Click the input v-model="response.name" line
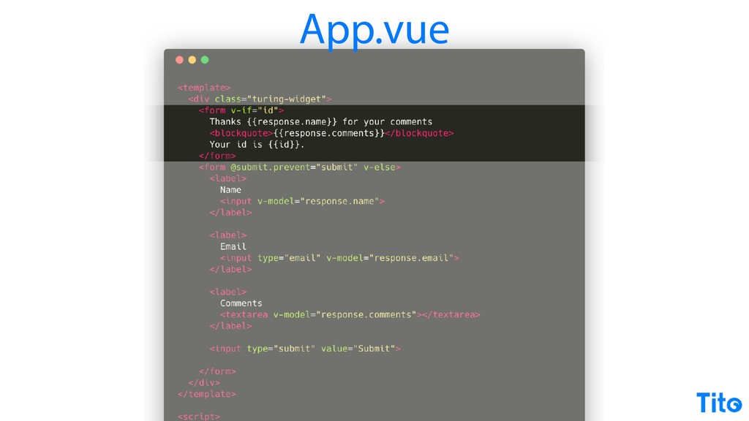Image resolution: width=749 pixels, height=421 pixels. pos(302,202)
